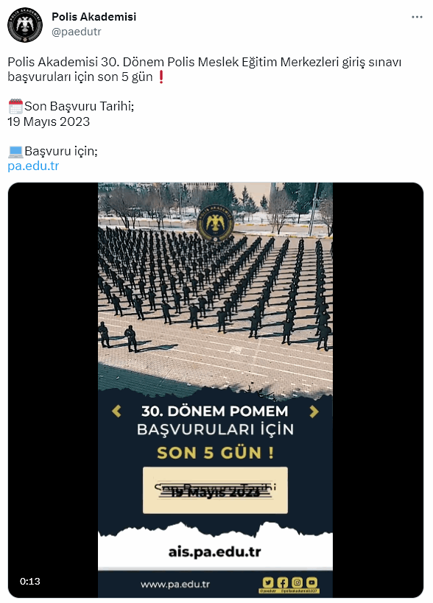Play the video of cadets in formation
The image size is (433, 603).
pos(215,390)
